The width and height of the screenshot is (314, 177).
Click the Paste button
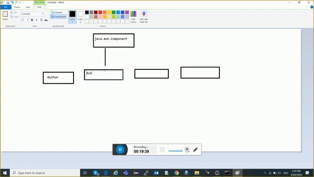tap(5, 16)
